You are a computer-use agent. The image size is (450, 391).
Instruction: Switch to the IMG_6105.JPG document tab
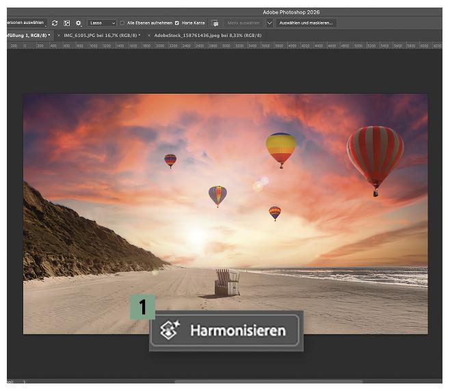pos(102,36)
